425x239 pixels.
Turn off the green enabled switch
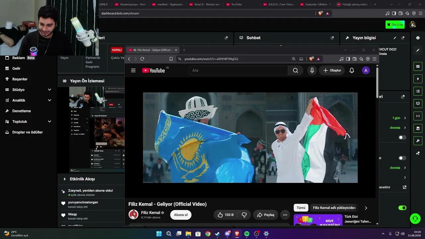click(402, 208)
